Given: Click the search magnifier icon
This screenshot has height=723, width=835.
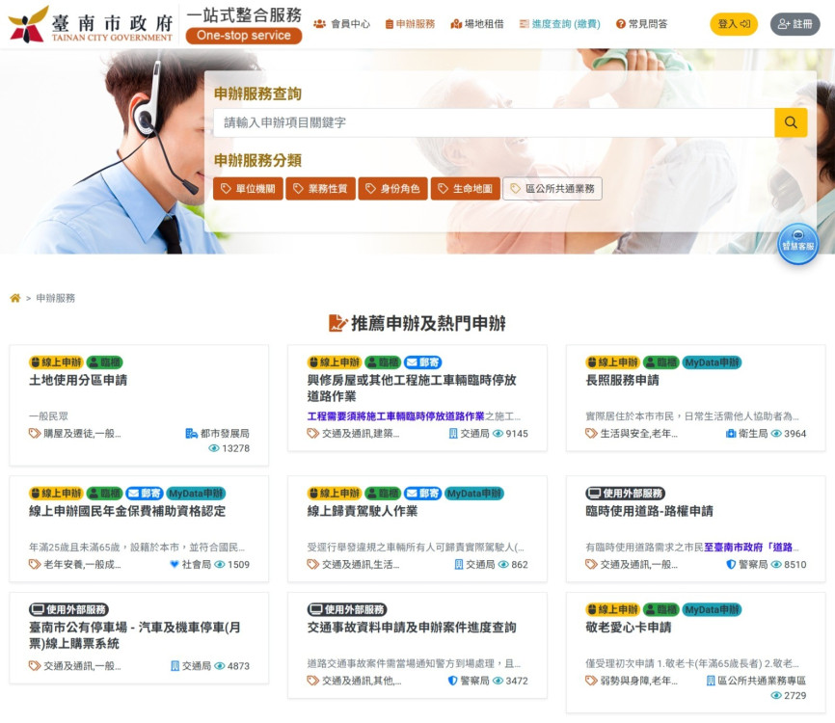Looking at the screenshot, I should pyautogui.click(x=791, y=122).
